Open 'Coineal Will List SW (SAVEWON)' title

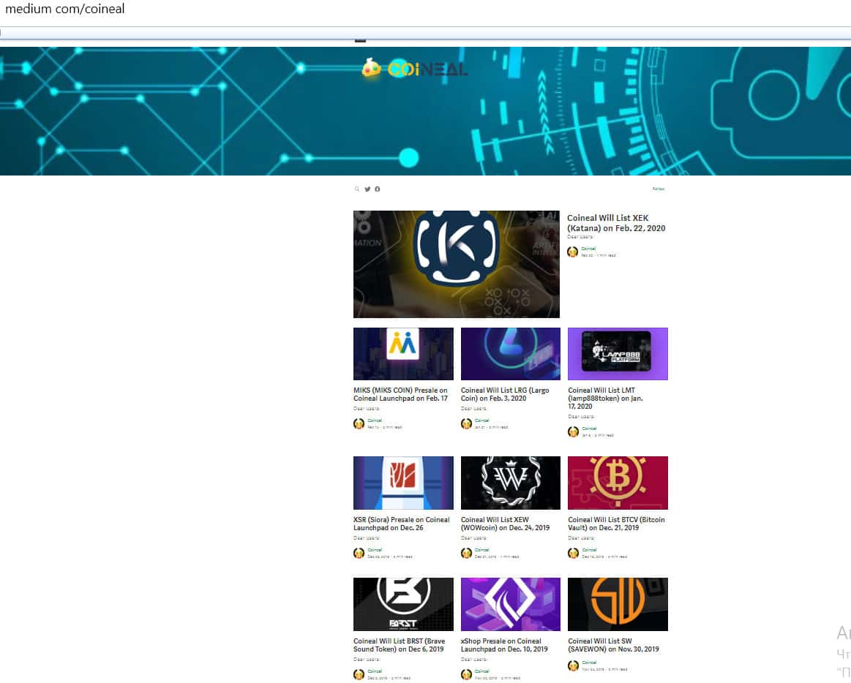(x=613, y=645)
